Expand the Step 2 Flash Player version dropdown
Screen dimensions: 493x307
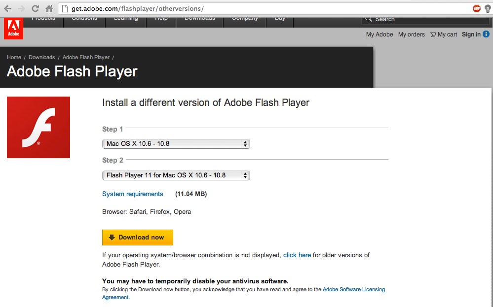(176, 175)
